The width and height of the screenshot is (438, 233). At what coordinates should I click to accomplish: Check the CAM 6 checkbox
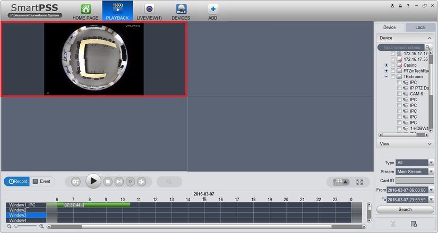pyautogui.click(x=399, y=94)
